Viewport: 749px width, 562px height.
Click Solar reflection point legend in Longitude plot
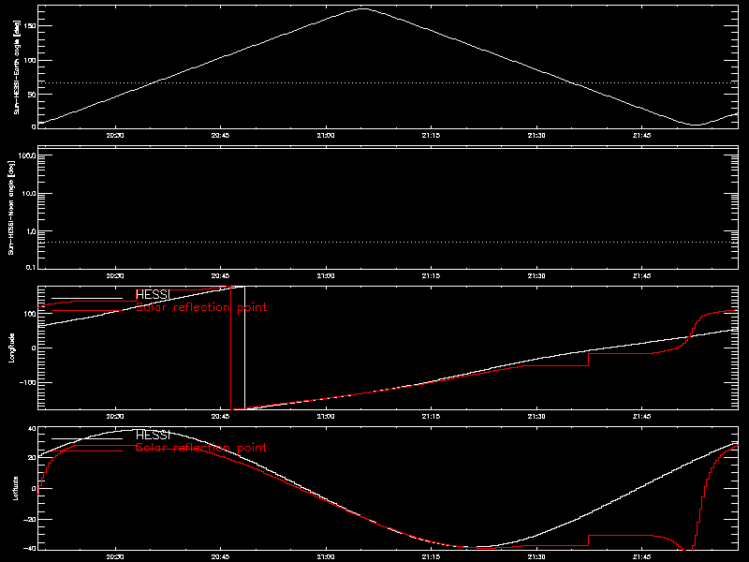[x=201, y=307]
